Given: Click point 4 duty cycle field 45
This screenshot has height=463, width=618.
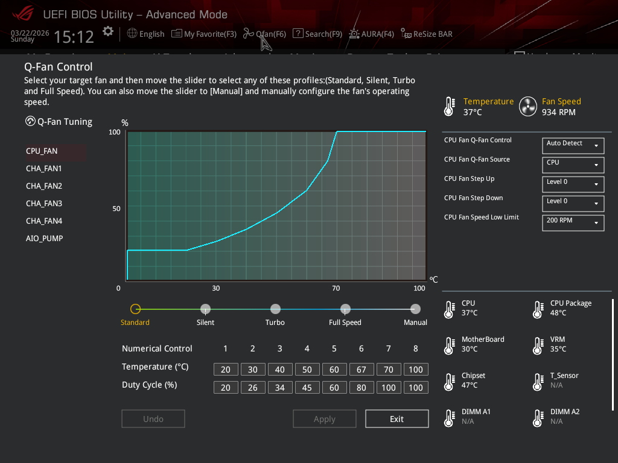Looking at the screenshot, I should point(307,388).
